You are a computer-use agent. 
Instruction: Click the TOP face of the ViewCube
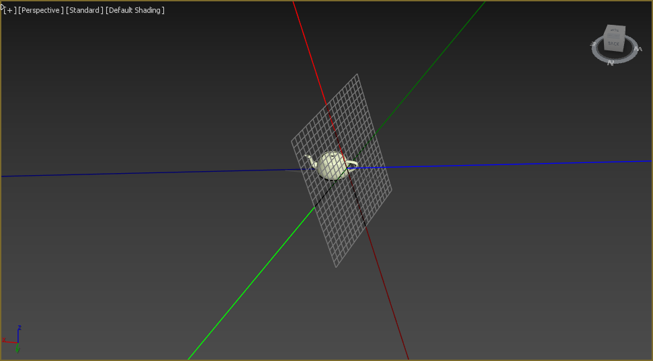[x=615, y=30]
